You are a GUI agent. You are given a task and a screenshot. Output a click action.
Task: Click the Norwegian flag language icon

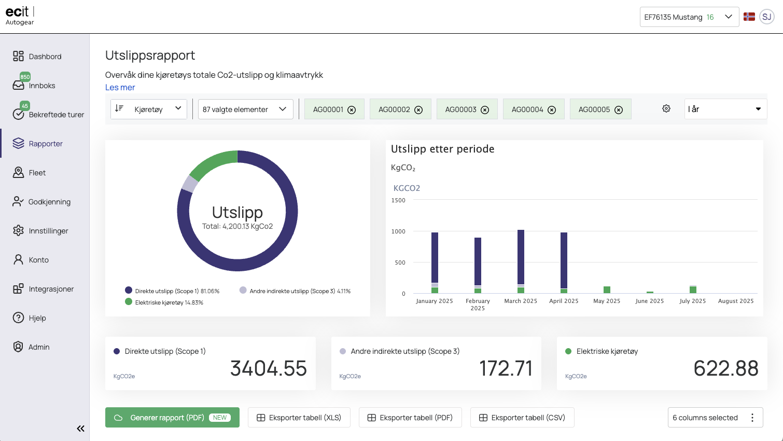coord(749,17)
